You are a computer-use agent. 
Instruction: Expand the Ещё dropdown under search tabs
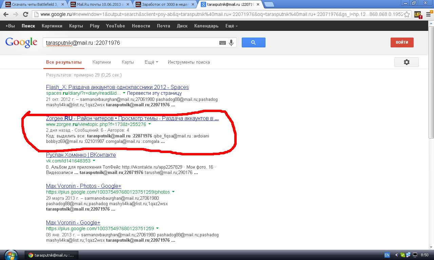pyautogui.click(x=151, y=62)
